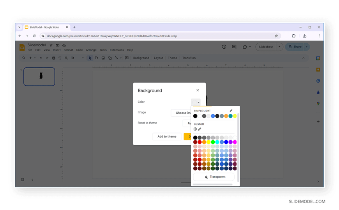The image size is (339, 210).
Task: Print the presentation
Action: (53, 58)
